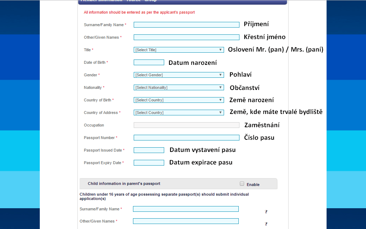Focus the Passport Number field
This screenshot has height=229, width=366.
186,138
